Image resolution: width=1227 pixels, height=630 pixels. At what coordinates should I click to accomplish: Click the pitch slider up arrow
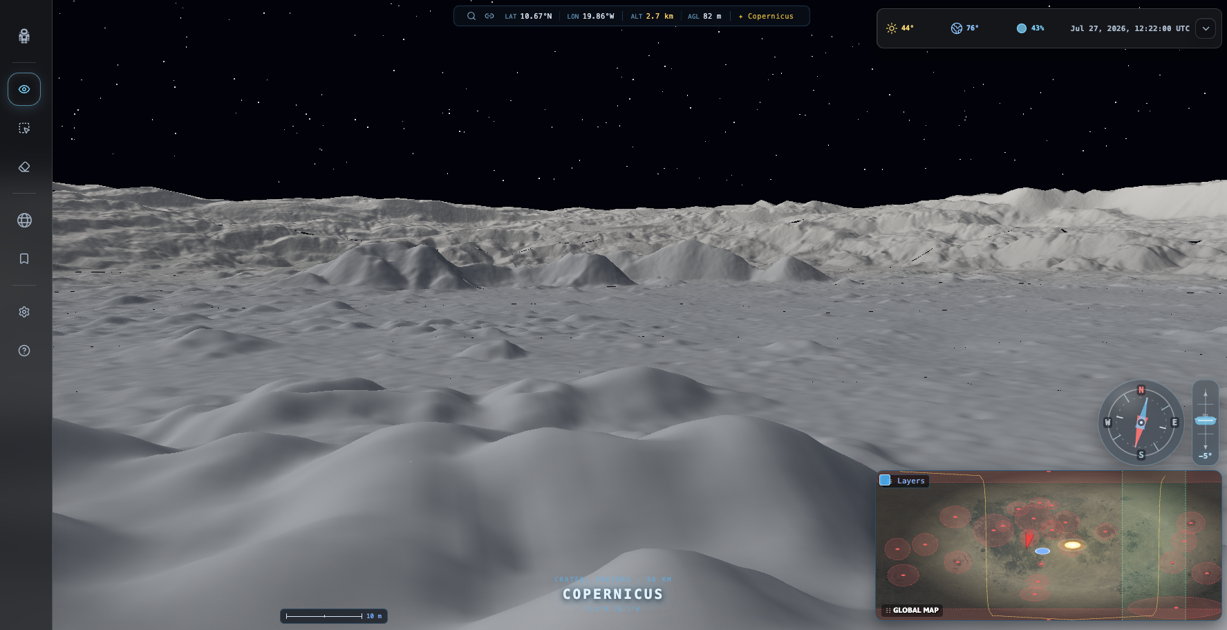pos(1206,393)
